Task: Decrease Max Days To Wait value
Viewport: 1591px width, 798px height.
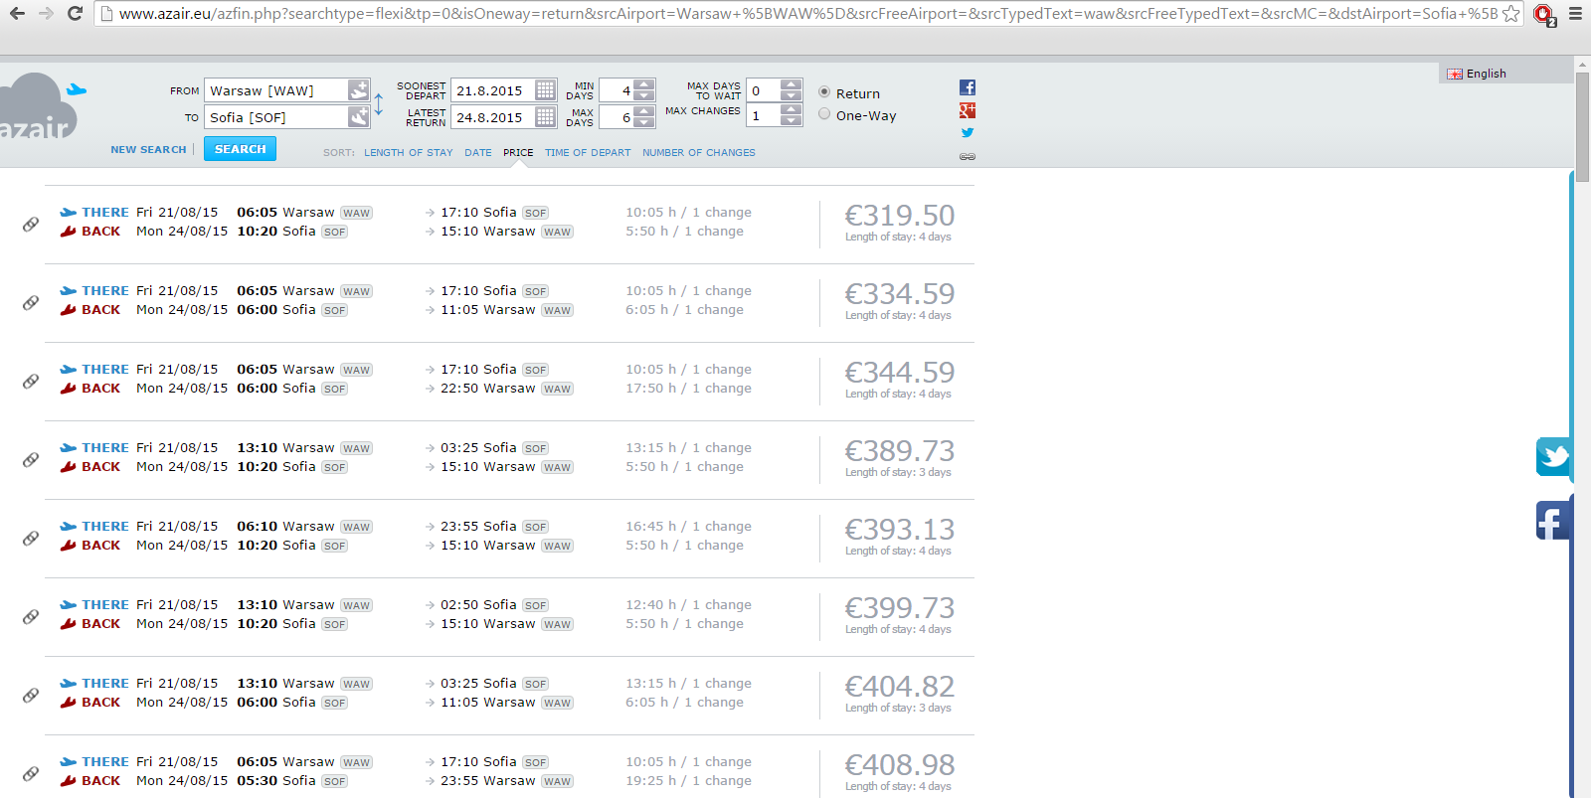Action: (x=791, y=96)
